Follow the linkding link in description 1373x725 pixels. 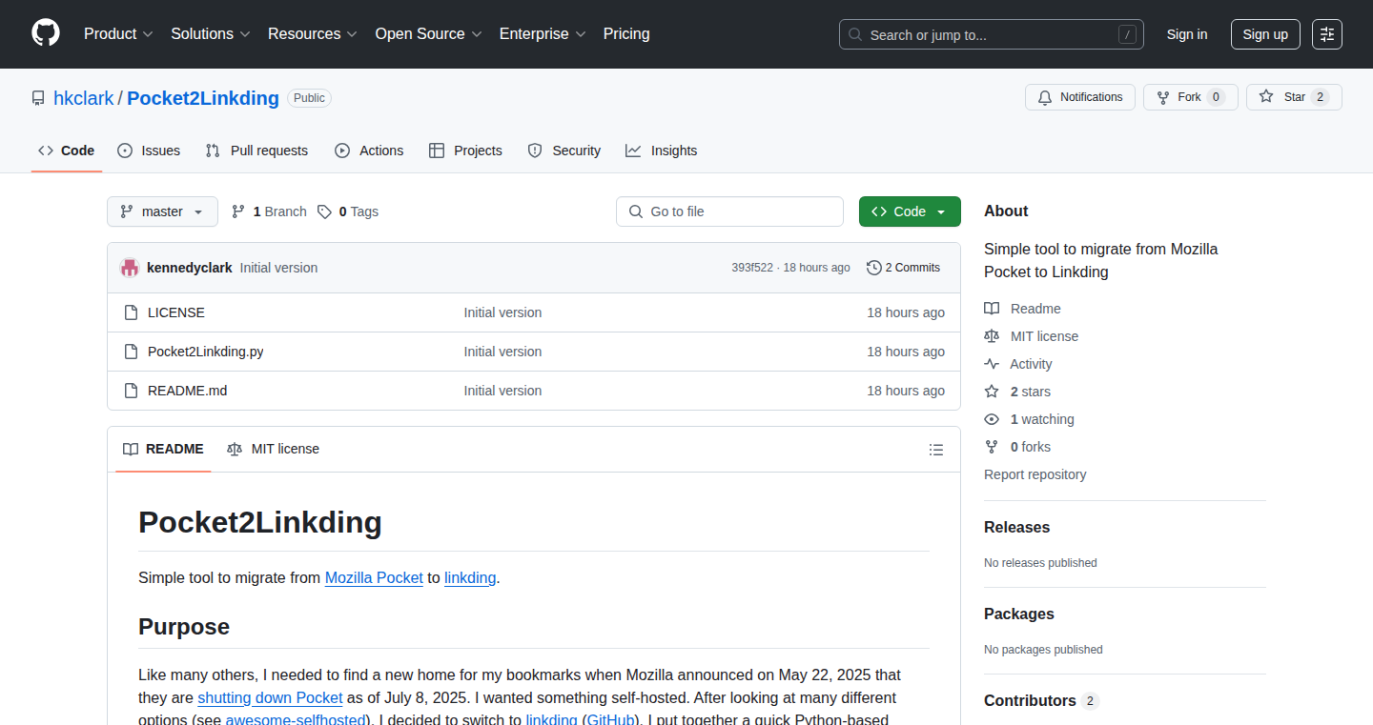[x=470, y=577]
